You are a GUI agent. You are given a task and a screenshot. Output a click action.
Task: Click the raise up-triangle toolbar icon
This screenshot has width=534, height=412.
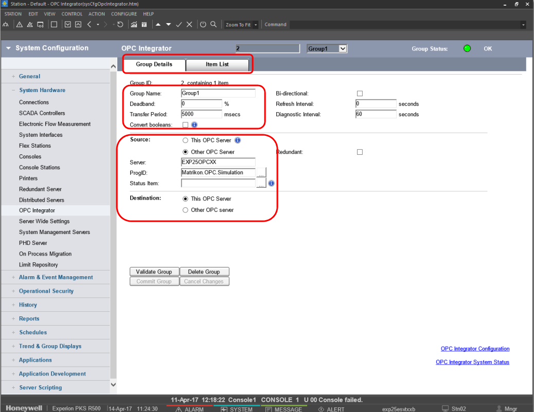point(158,25)
